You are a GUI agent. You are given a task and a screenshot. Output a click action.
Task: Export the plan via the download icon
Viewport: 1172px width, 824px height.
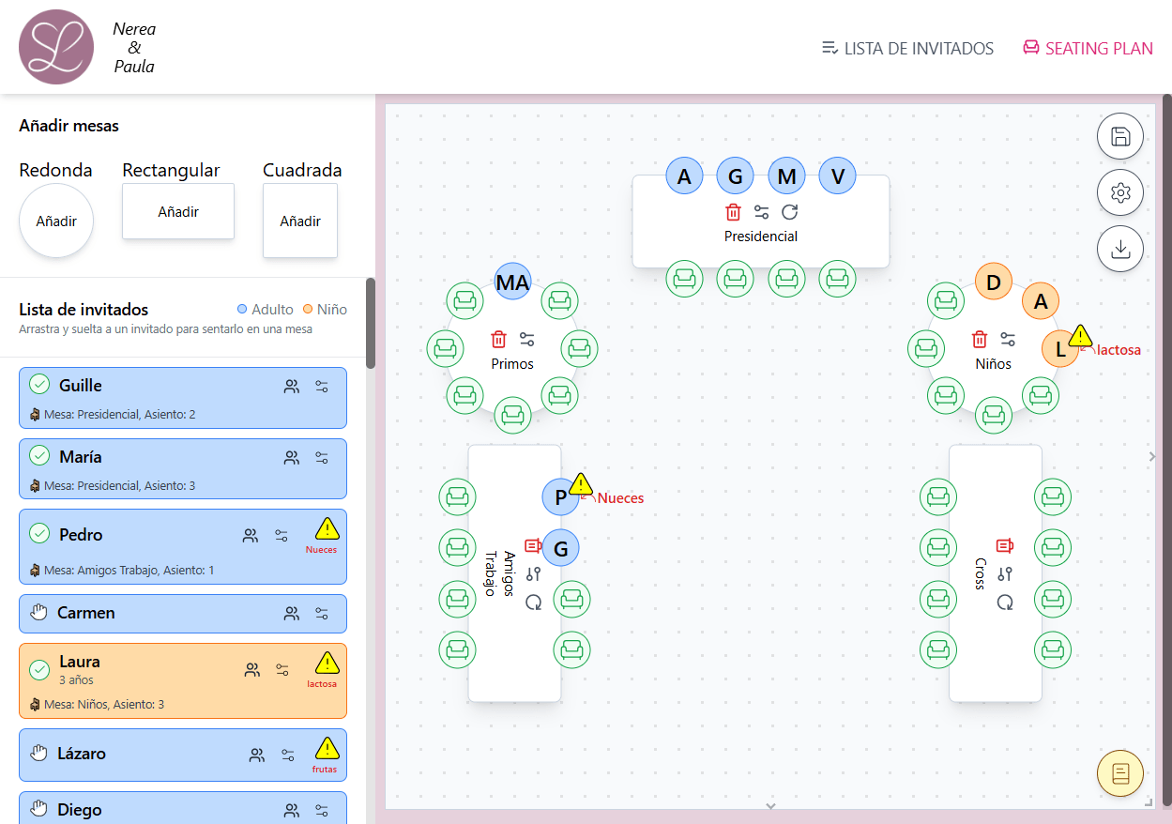pyautogui.click(x=1120, y=249)
